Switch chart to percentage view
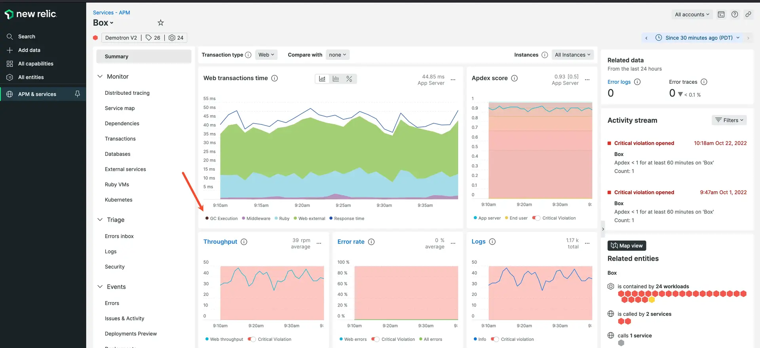Screen dimensions: 760x348 pyautogui.click(x=349, y=79)
